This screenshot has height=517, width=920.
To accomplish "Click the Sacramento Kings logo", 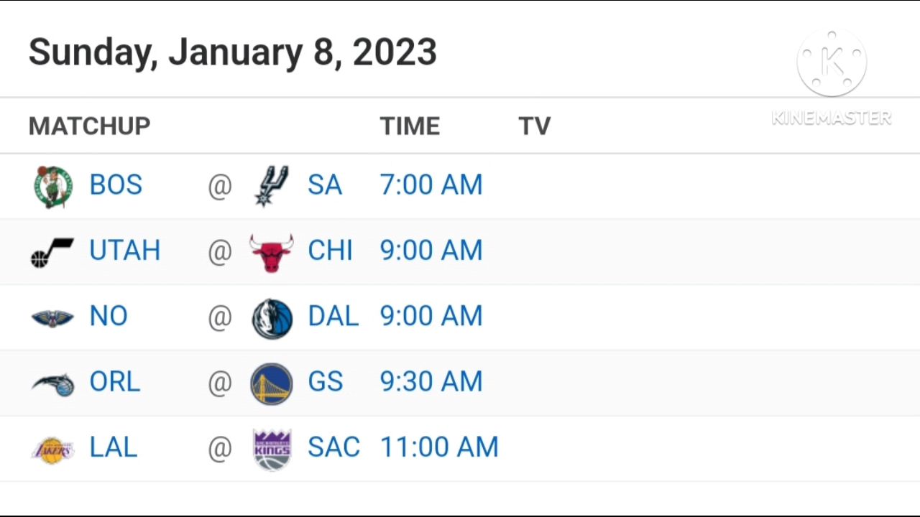I will point(272,450).
